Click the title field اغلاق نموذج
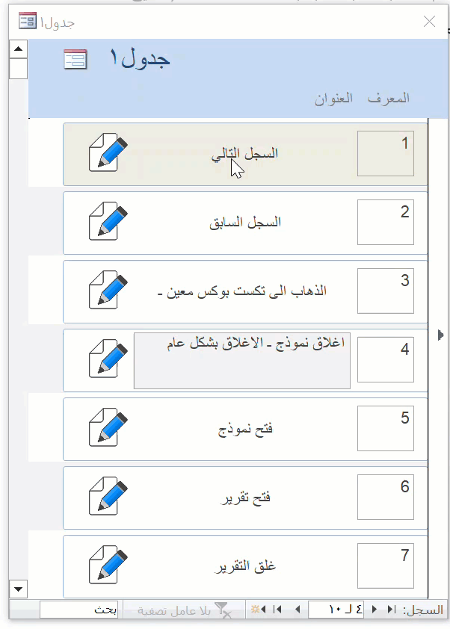This screenshot has width=450, height=629. click(242, 361)
